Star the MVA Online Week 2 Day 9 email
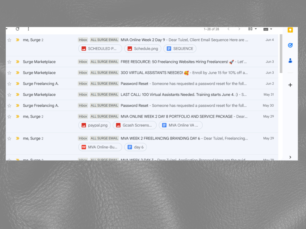This screenshot has height=229, width=306. [x=9, y=40]
